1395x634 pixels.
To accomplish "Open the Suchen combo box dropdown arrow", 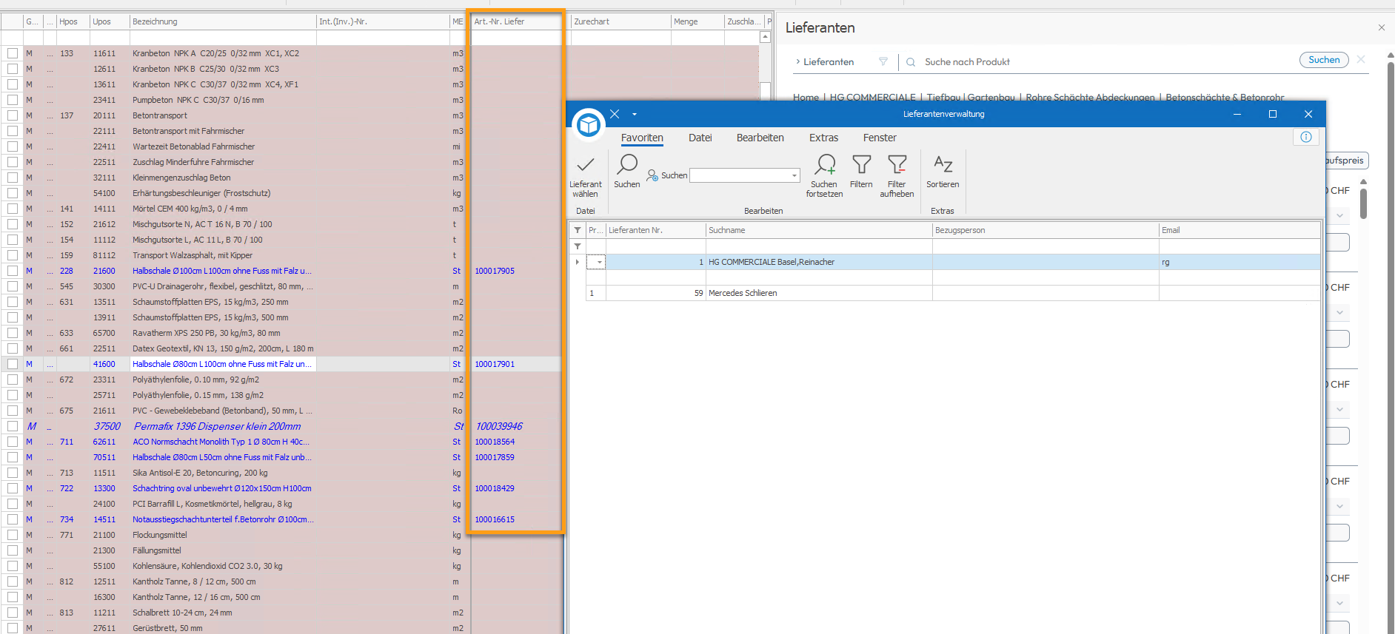I will point(794,175).
